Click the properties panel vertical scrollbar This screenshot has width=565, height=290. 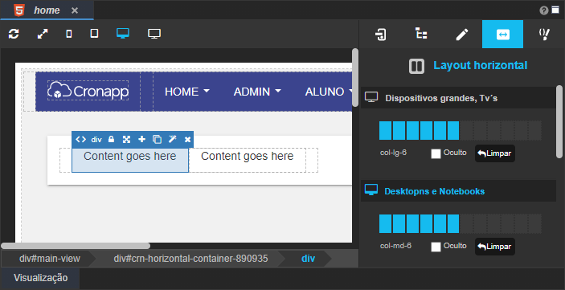(559, 121)
